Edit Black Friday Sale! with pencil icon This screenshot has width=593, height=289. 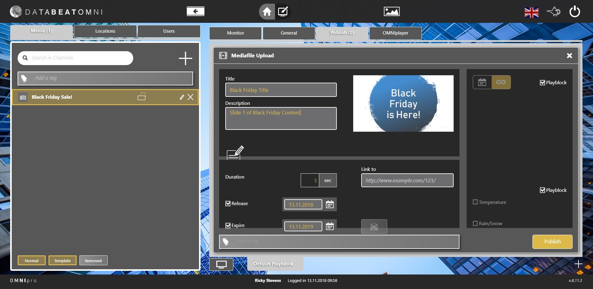tap(182, 97)
